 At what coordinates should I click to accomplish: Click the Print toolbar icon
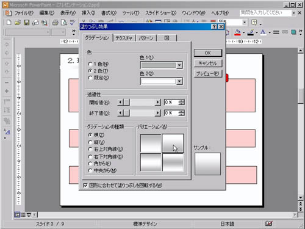point(55,23)
